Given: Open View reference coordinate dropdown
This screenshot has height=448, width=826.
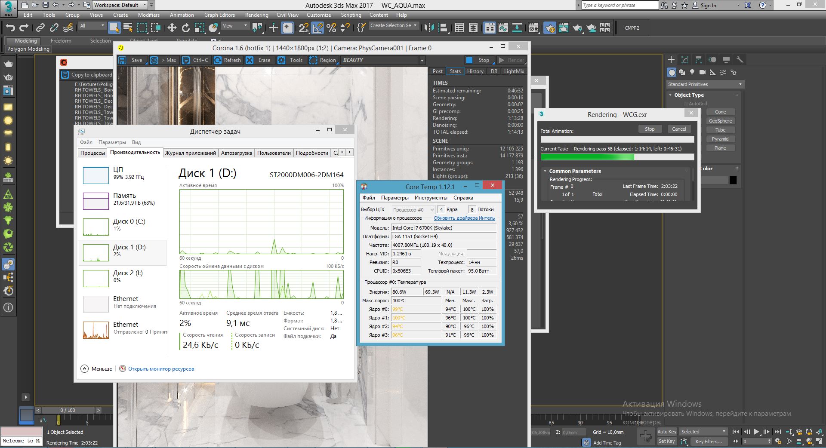Looking at the screenshot, I should pyautogui.click(x=235, y=26).
